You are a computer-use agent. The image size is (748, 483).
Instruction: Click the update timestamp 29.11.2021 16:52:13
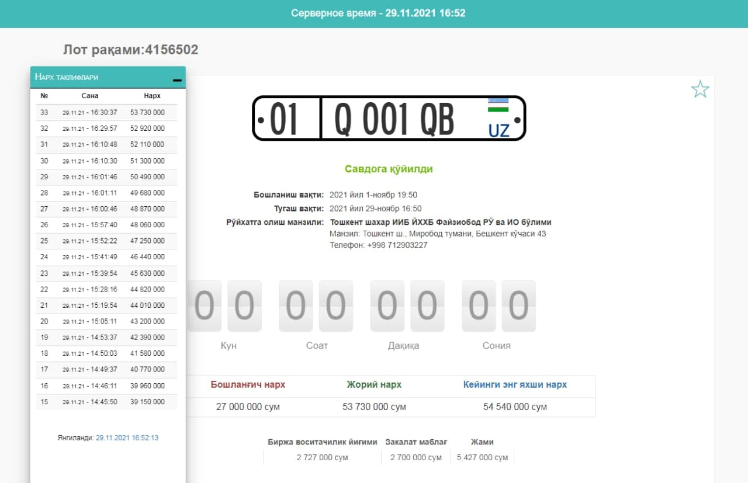coord(127,437)
